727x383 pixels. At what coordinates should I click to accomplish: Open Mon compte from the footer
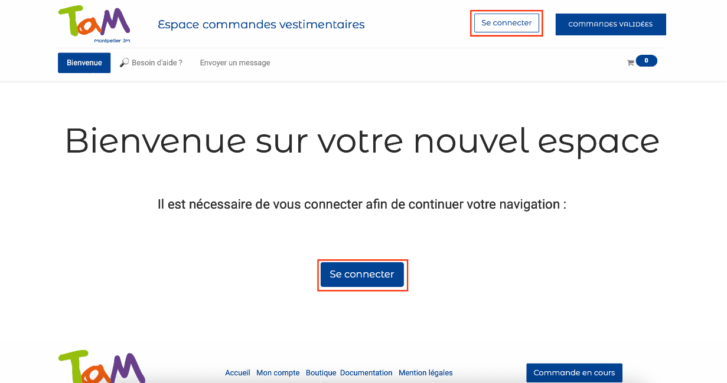[278, 372]
